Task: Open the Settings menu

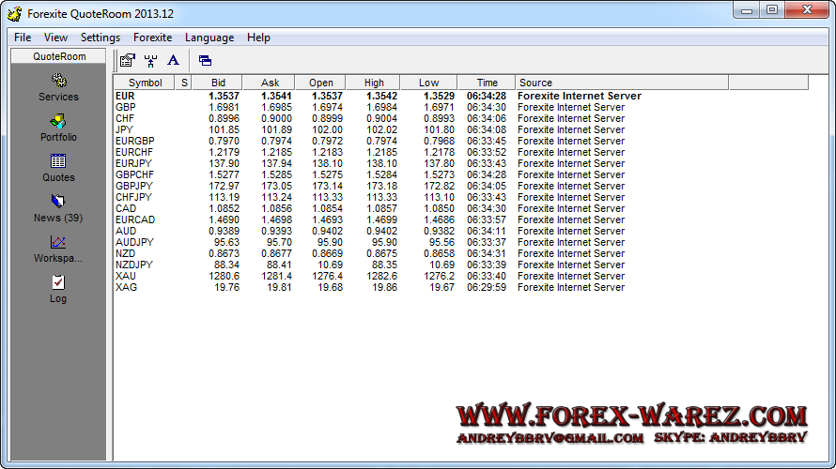Action: [x=100, y=38]
